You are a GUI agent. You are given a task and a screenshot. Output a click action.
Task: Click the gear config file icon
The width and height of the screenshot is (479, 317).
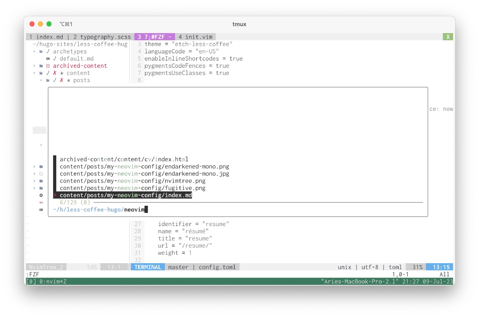tap(41, 195)
